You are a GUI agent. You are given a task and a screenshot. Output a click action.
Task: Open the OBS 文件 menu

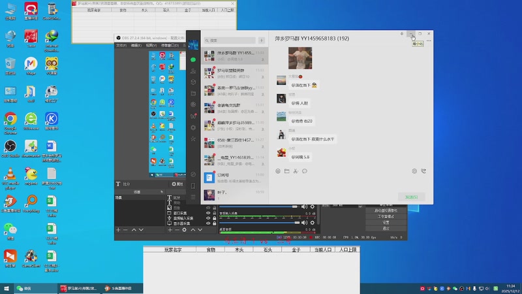121,45
